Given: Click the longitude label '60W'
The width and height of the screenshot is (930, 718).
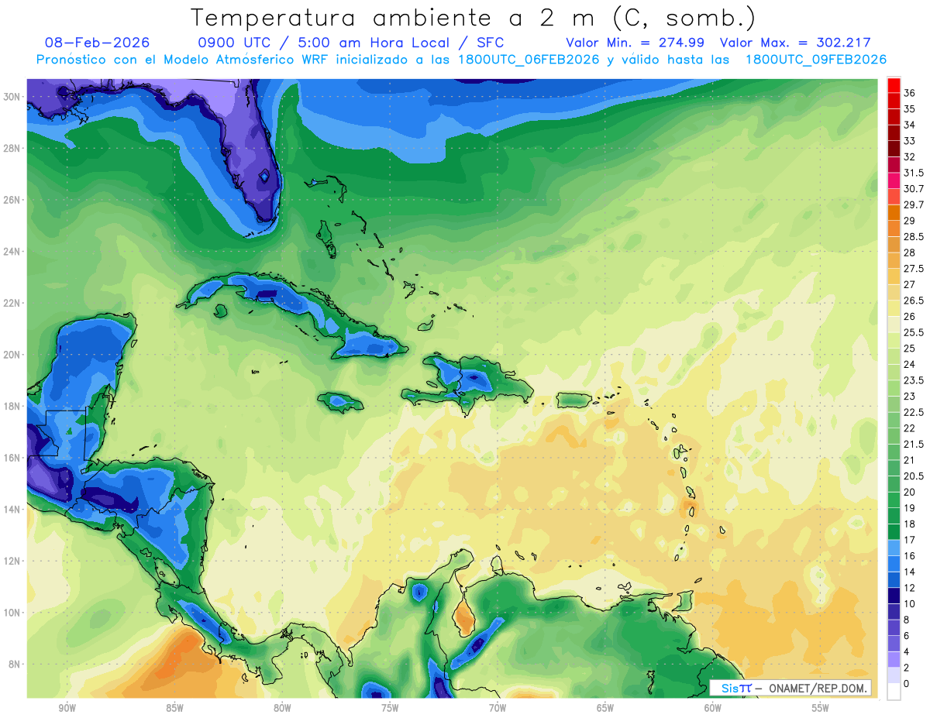Looking at the screenshot, I should (713, 708).
